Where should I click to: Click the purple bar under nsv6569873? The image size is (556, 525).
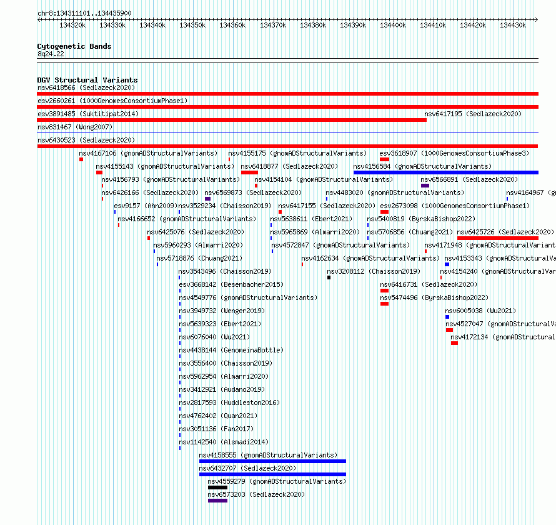tap(208, 199)
